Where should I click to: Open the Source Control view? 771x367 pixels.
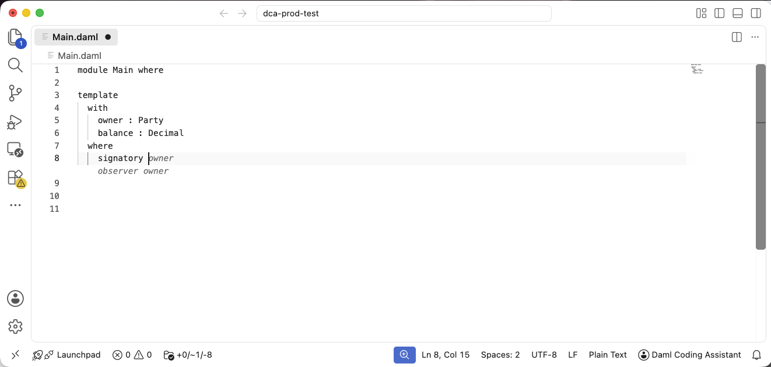15,93
